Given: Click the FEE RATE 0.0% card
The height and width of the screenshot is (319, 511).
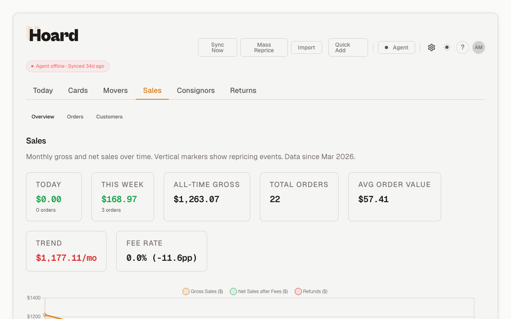Looking at the screenshot, I should click(x=162, y=251).
